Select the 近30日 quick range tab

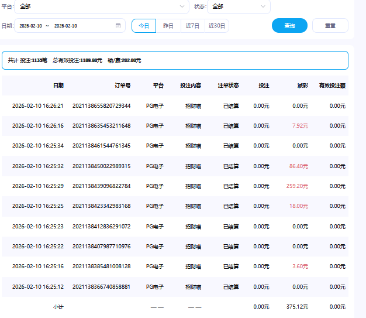217,26
